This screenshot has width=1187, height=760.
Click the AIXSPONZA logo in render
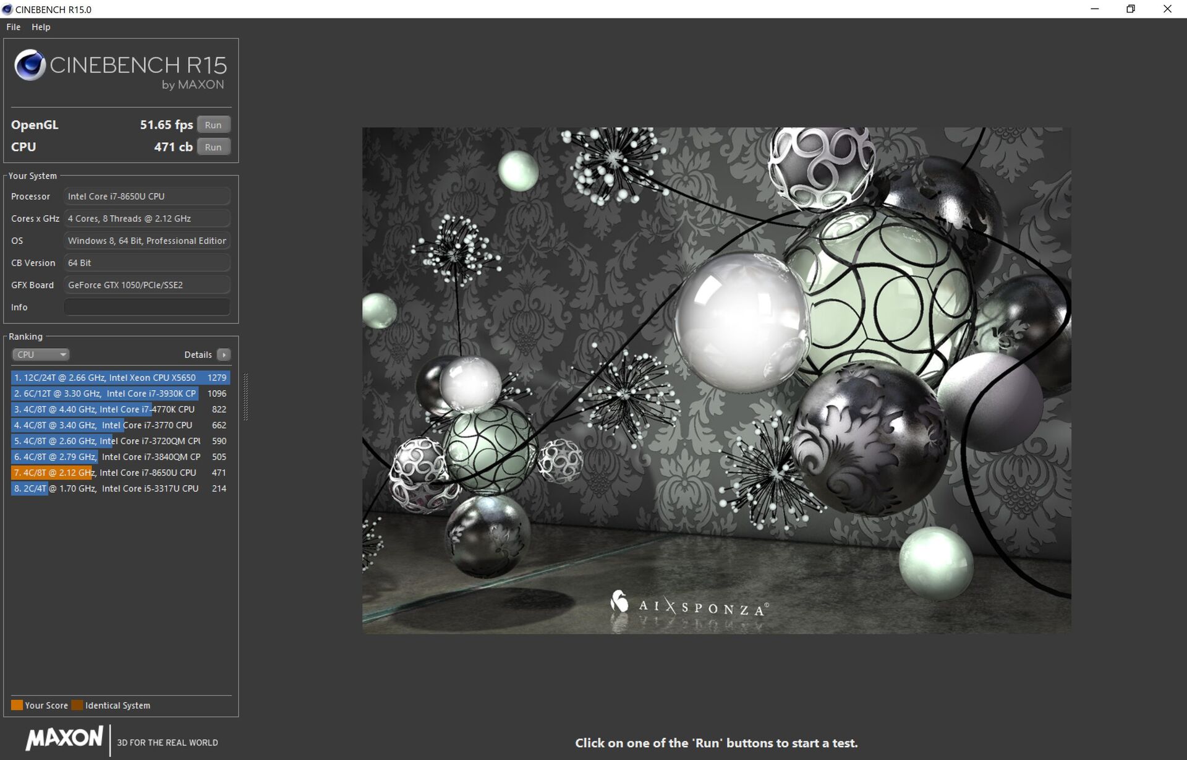click(689, 606)
